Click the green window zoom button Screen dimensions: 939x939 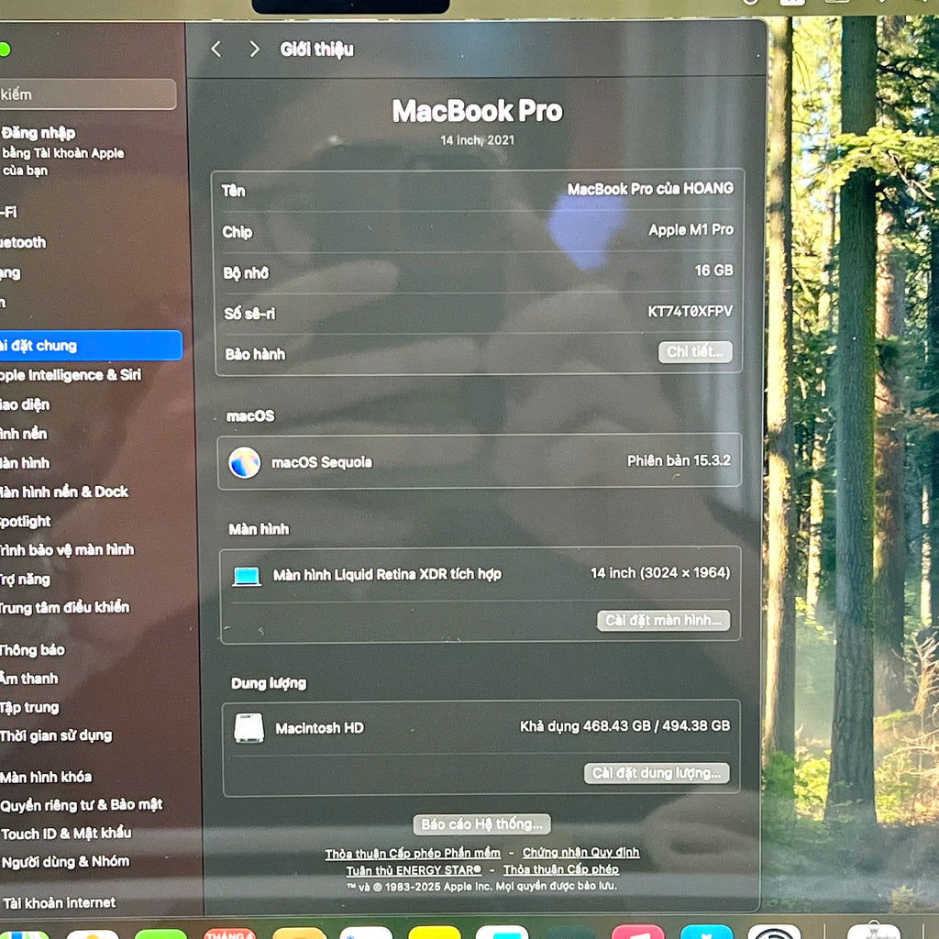tap(4, 50)
